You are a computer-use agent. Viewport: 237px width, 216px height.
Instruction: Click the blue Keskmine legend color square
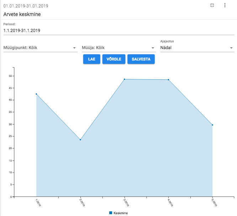[111, 213]
